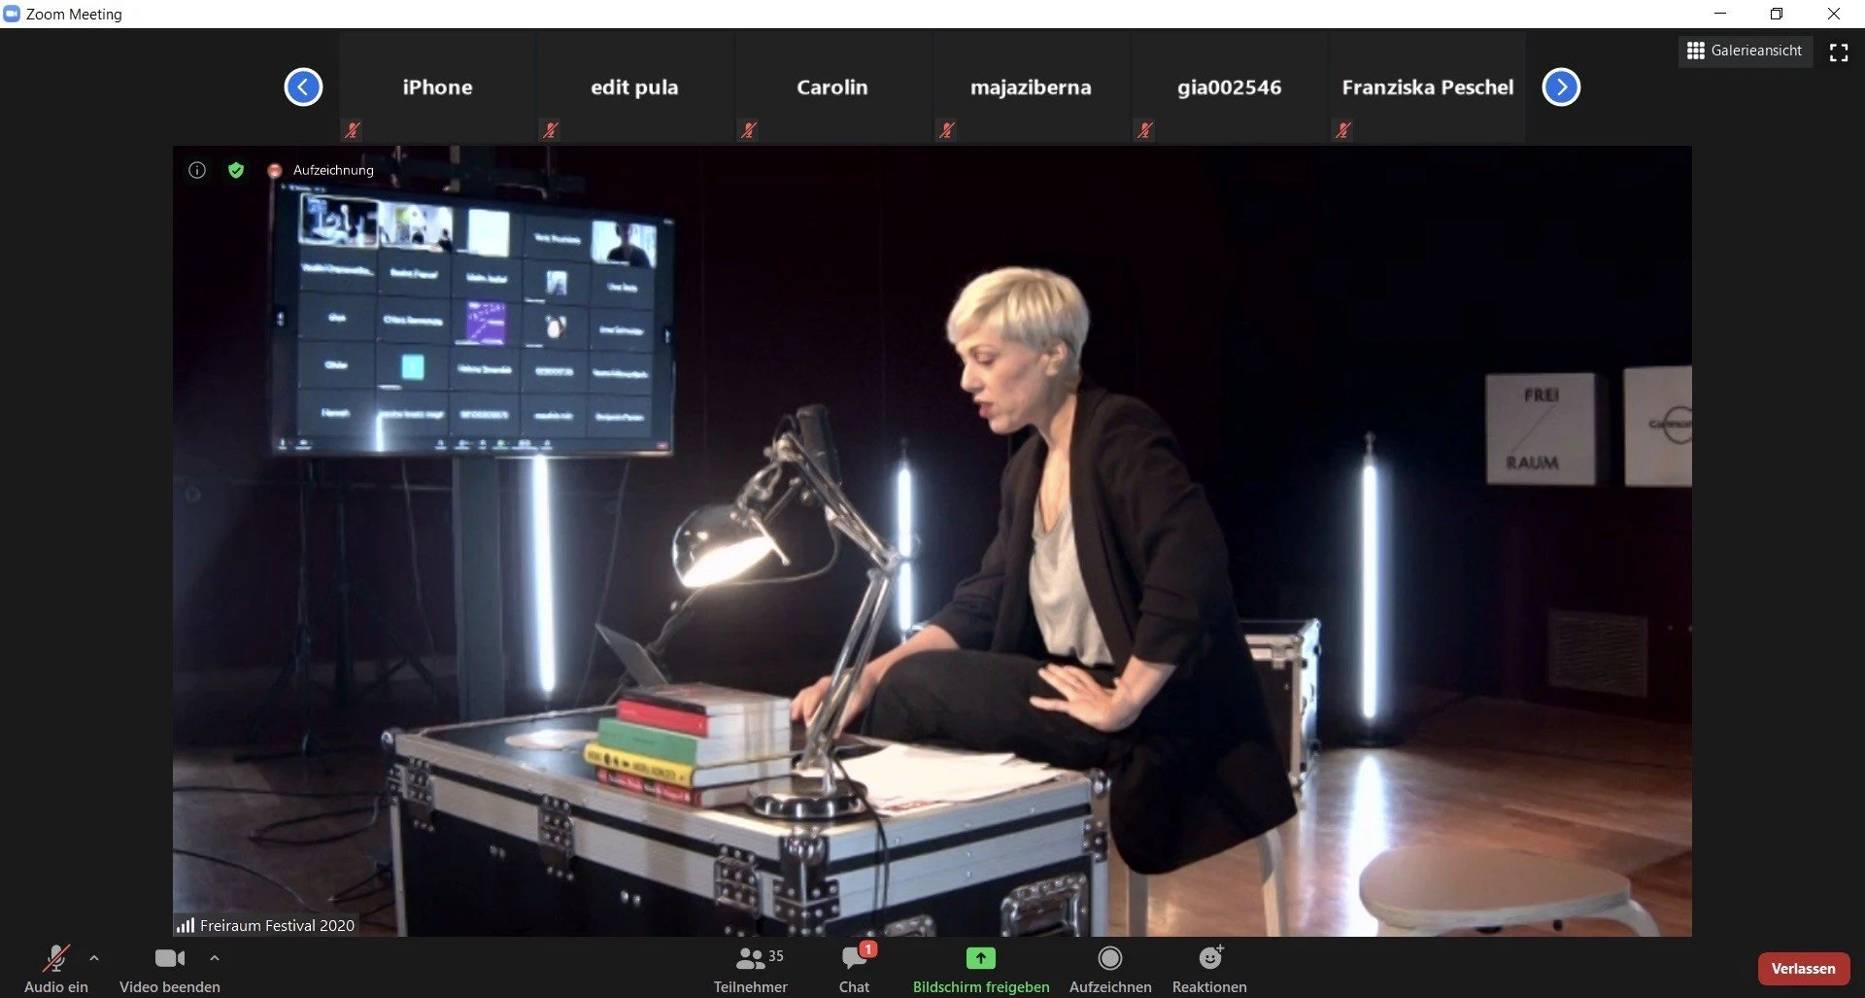
Task: Open the Chat panel
Action: pyautogui.click(x=854, y=968)
